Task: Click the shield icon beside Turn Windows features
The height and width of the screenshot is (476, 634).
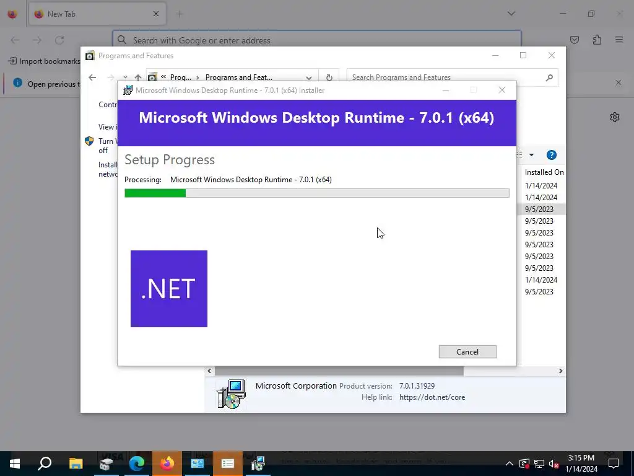Action: click(x=89, y=141)
